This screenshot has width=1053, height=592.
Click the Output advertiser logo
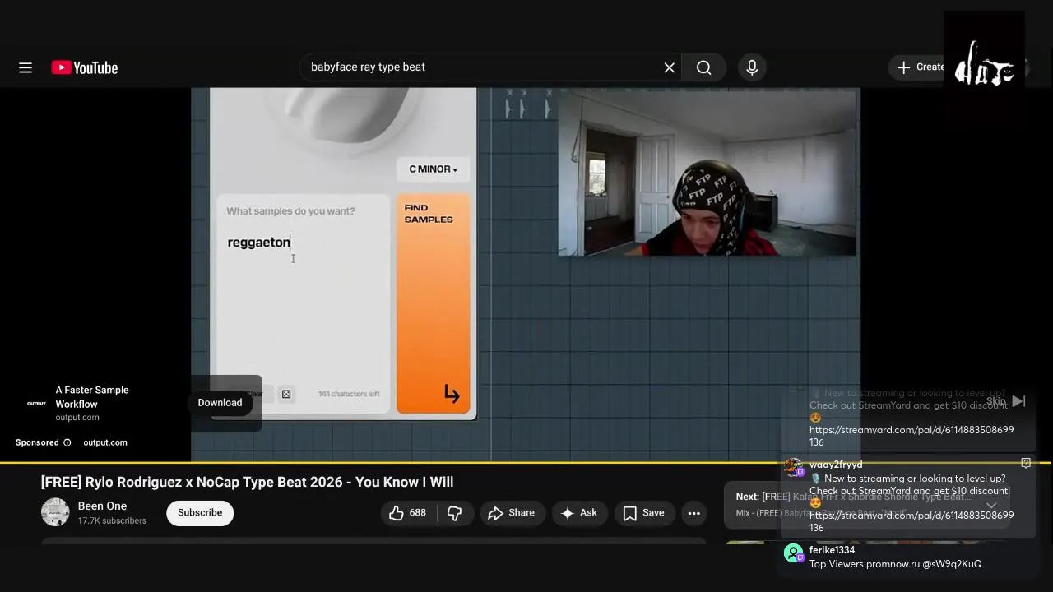tap(36, 403)
